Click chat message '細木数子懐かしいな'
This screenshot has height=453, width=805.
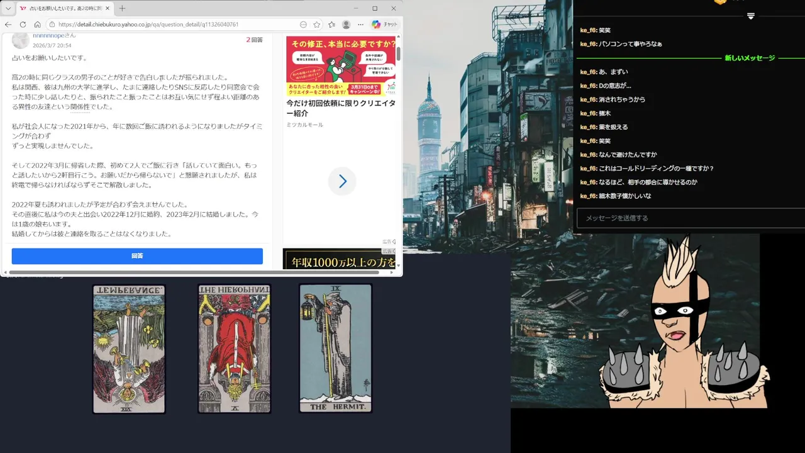click(625, 196)
